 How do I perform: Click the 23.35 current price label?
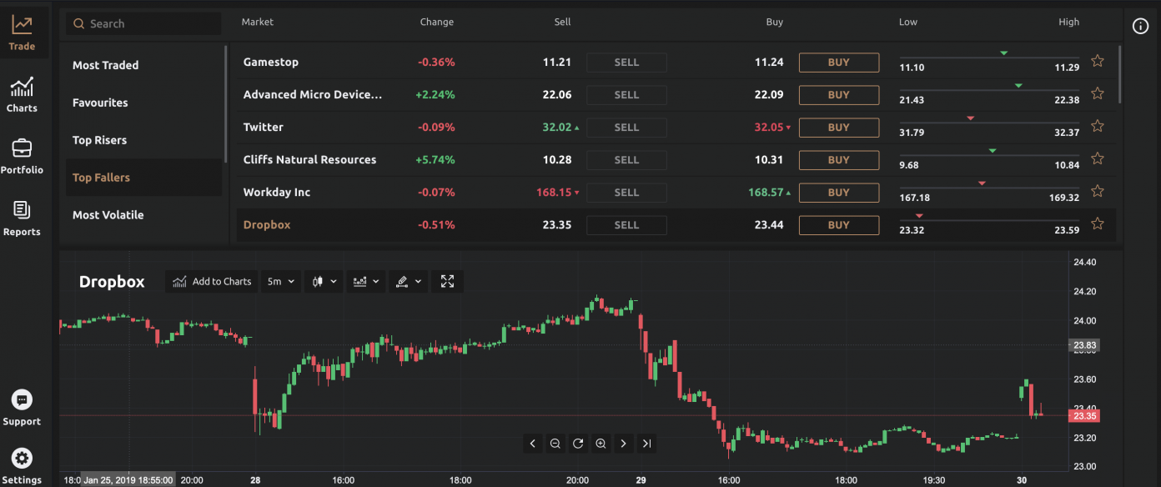[x=1085, y=415]
